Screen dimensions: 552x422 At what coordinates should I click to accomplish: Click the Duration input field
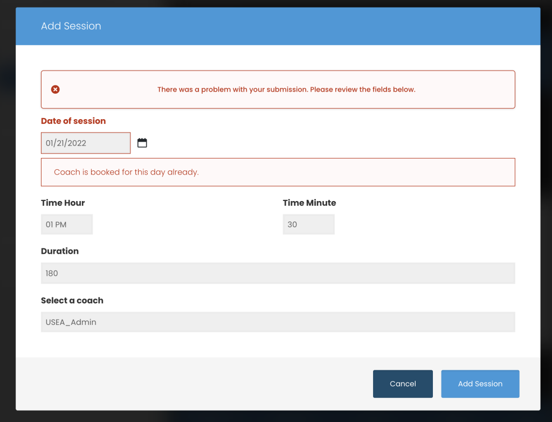click(x=278, y=273)
